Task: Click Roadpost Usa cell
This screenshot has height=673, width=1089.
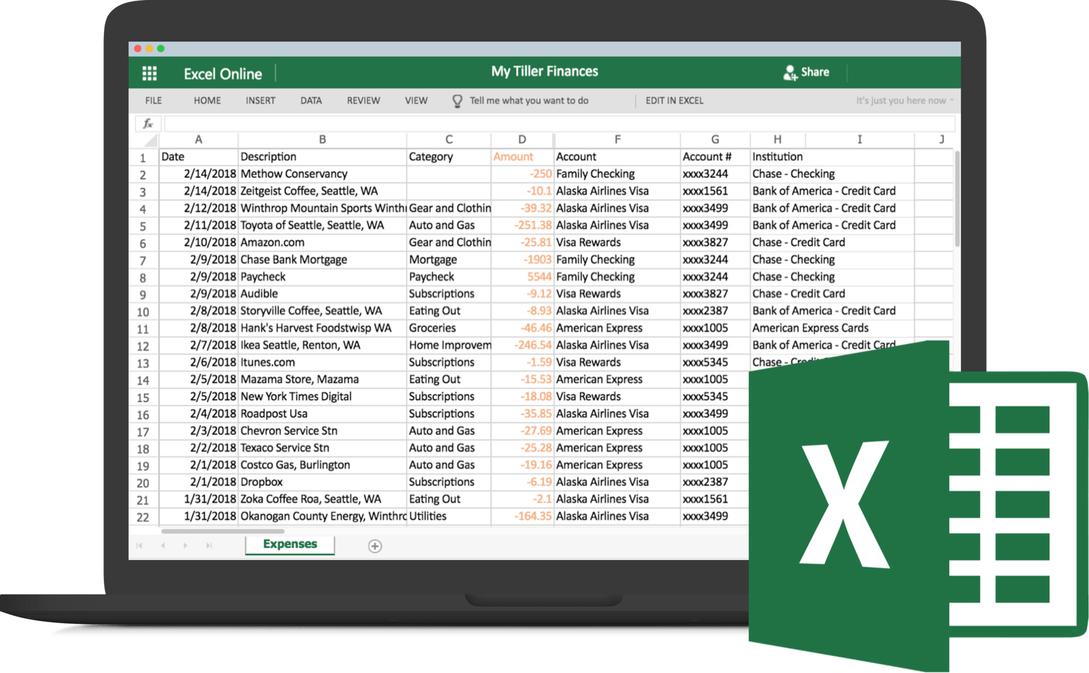Action: click(x=322, y=414)
